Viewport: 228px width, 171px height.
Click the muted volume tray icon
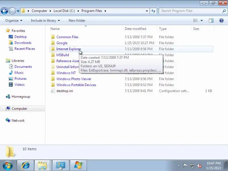point(199,166)
